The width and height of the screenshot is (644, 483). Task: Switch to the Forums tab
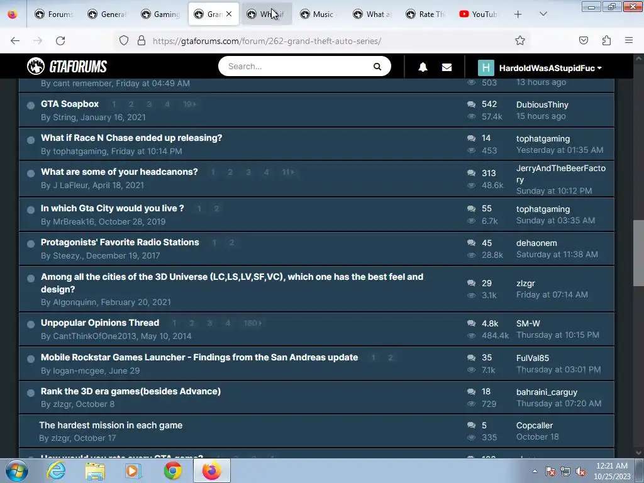54,14
